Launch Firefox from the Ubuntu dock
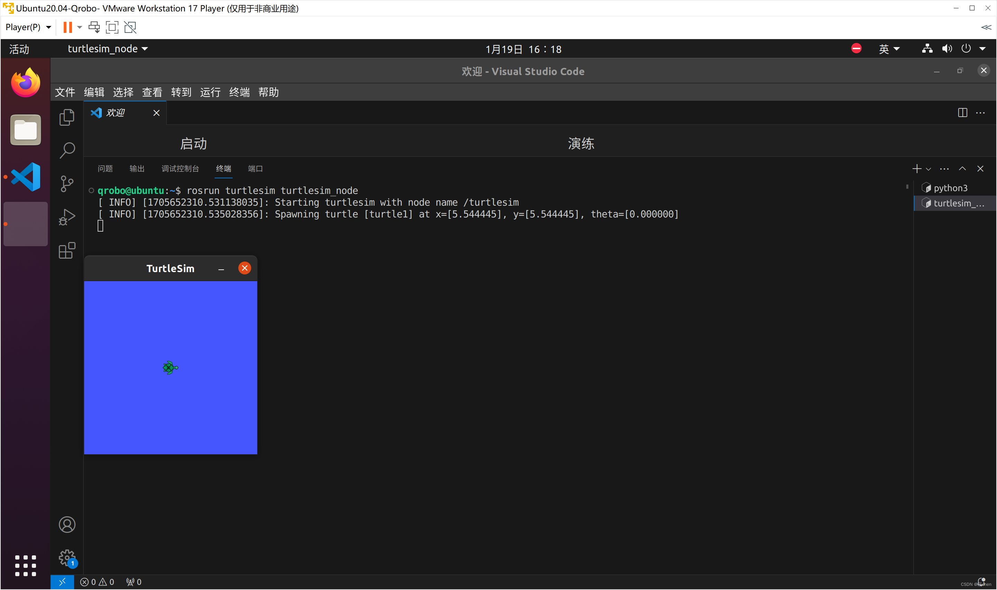The width and height of the screenshot is (997, 590). (25, 83)
